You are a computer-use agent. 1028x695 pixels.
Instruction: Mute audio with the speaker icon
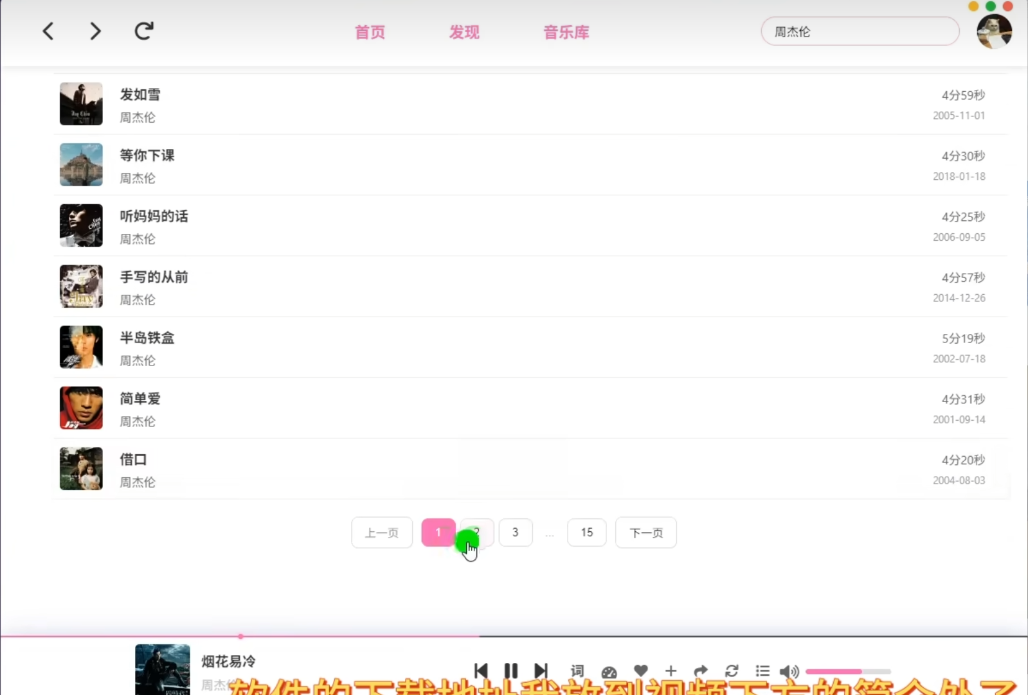788,671
